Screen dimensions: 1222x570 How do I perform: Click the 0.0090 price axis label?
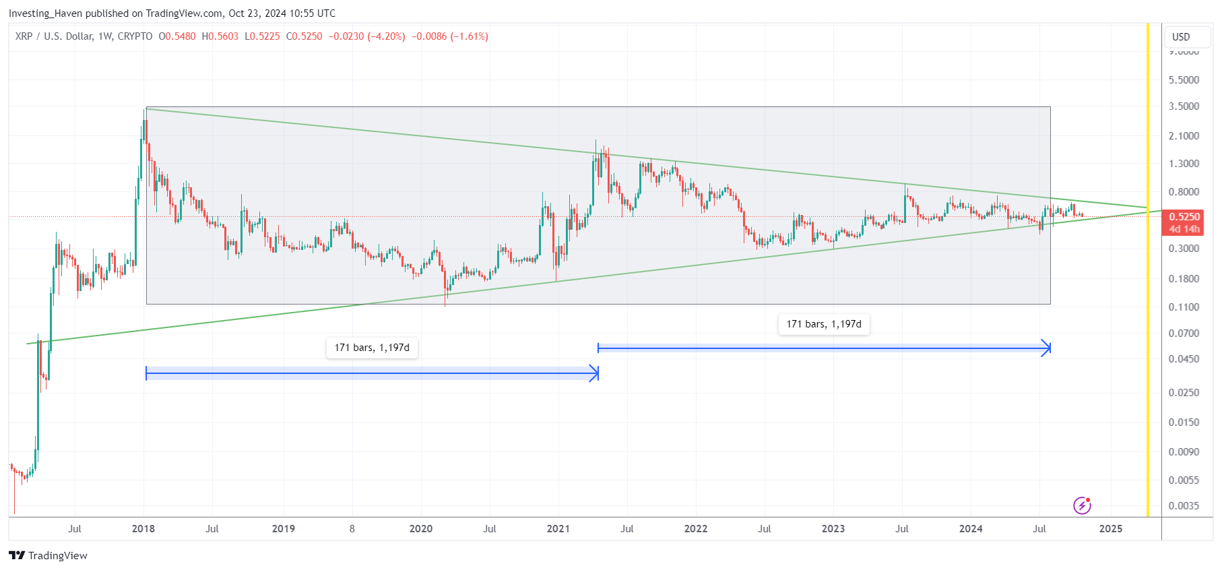tap(1184, 451)
